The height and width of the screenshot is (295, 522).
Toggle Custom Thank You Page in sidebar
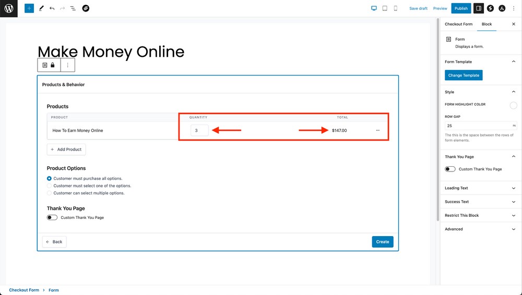point(450,169)
